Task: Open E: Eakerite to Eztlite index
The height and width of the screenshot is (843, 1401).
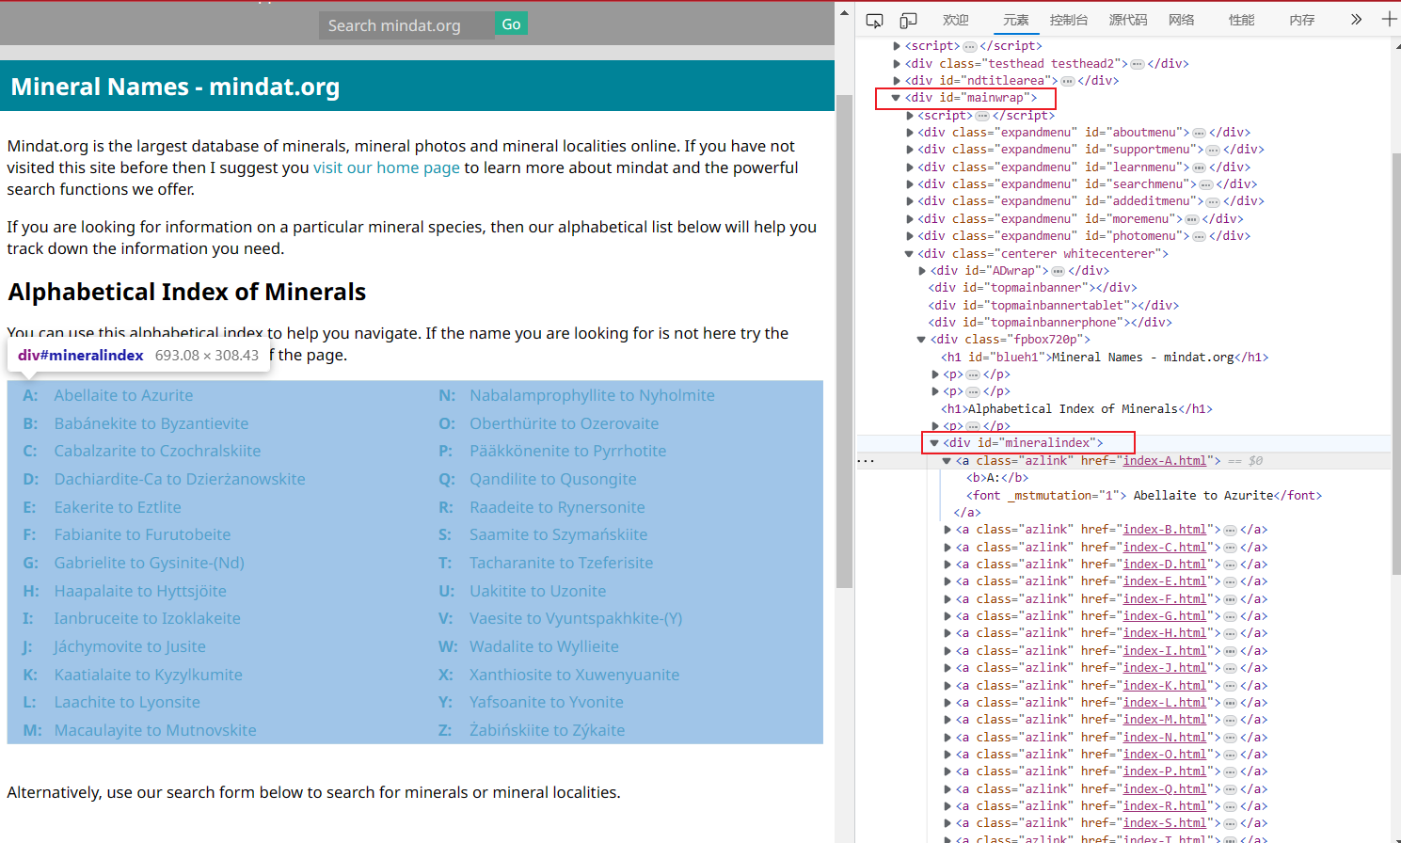Action: click(x=102, y=507)
